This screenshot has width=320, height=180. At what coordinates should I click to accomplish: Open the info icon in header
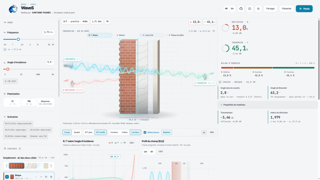tap(250, 9)
